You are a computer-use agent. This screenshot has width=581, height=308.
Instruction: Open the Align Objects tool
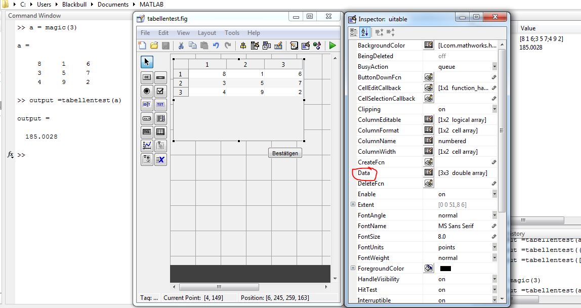[x=243, y=46]
